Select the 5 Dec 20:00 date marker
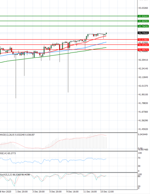This screenshot has height=194, width=150. pyautogui.click(x=55, y=192)
